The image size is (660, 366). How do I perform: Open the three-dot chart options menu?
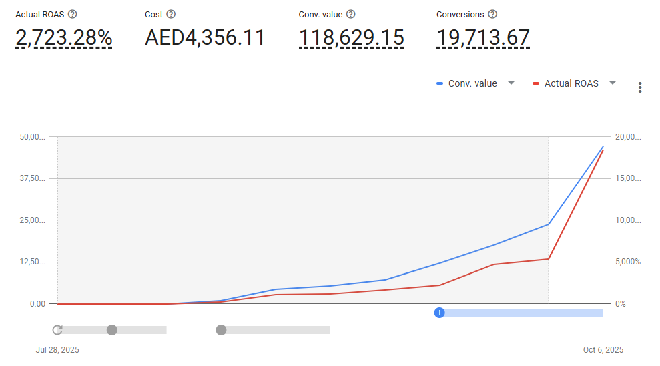(x=640, y=87)
